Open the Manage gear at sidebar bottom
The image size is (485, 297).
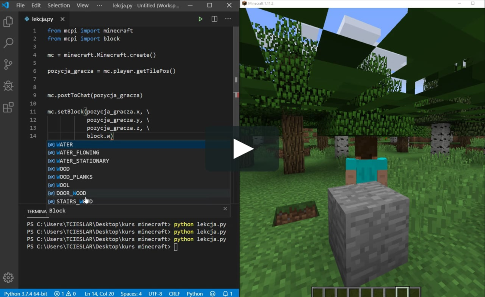[x=8, y=277]
